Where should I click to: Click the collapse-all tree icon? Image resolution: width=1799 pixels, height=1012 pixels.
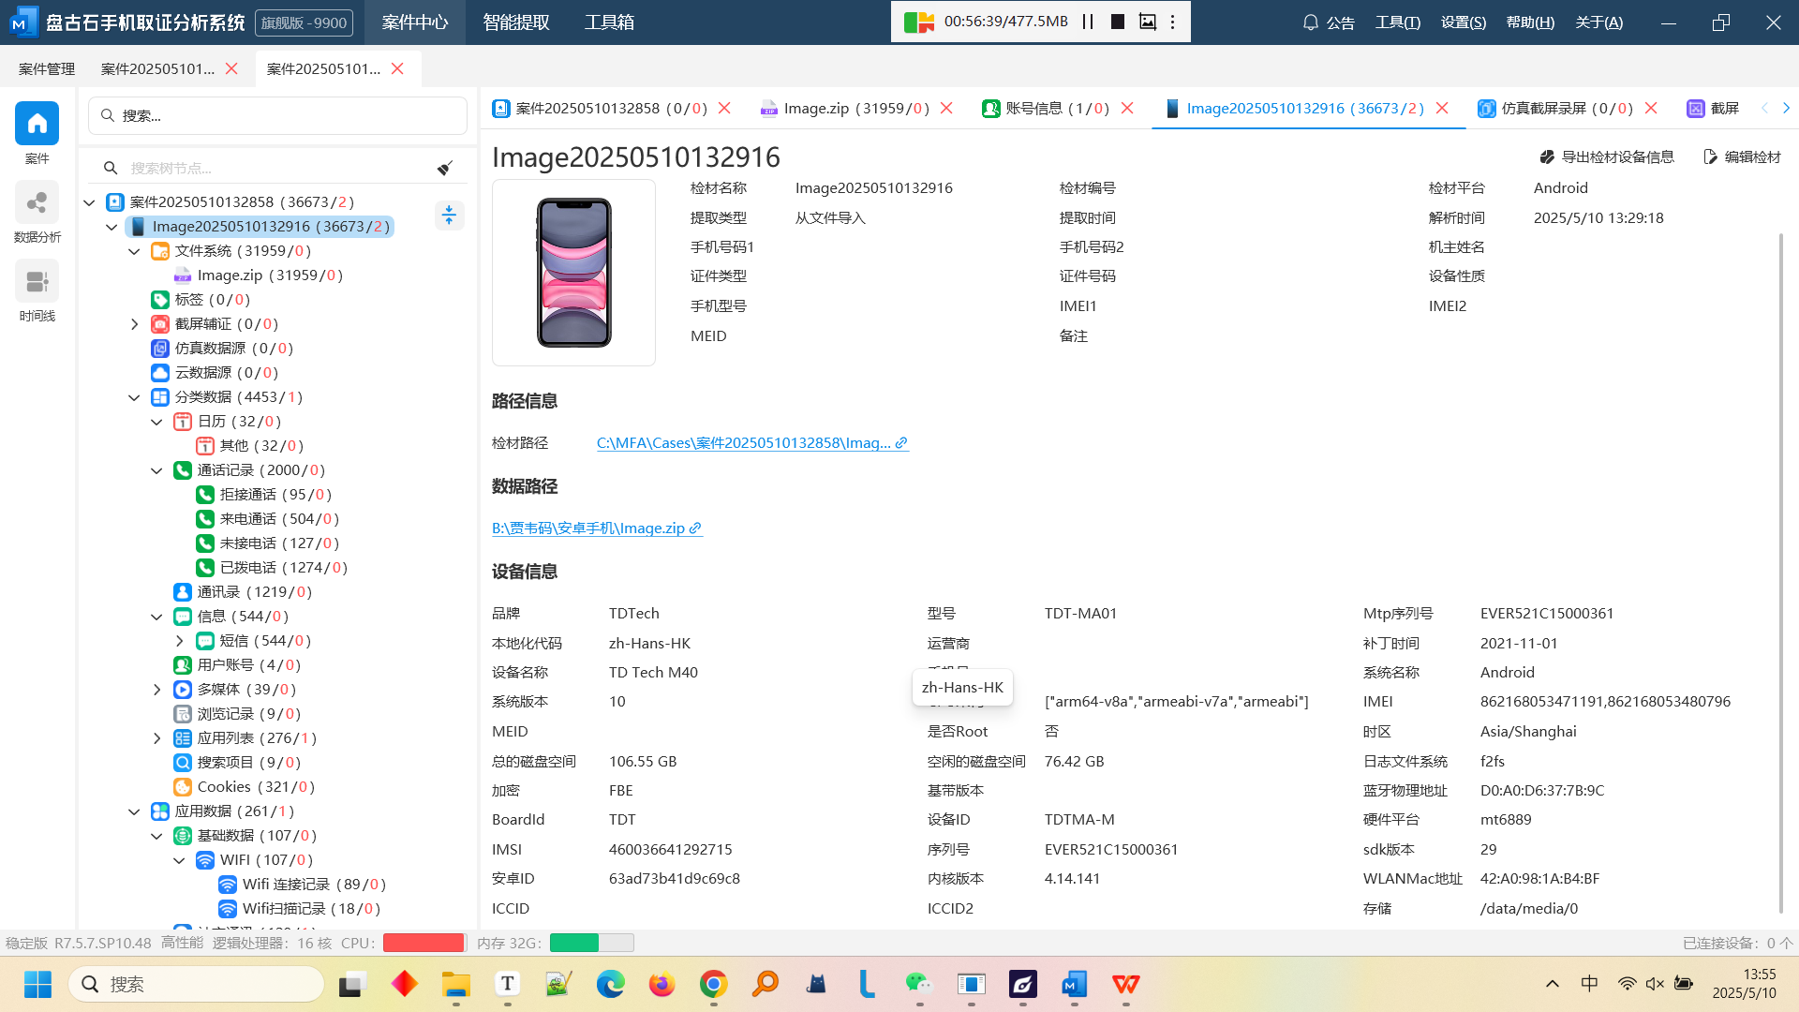click(x=449, y=215)
